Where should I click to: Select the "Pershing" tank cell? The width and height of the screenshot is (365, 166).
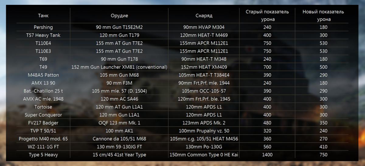43,27
